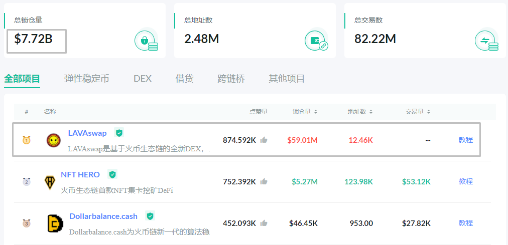Open the 教程 tutorial for Dollarbalance.cash
Image resolution: width=508 pixels, height=245 pixels.
click(466, 223)
